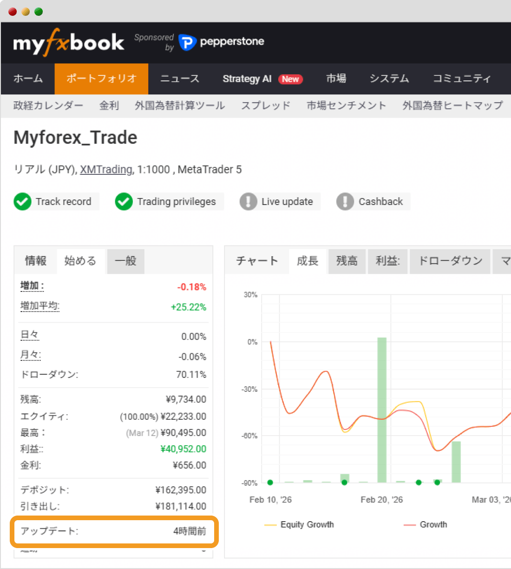Screen dimensions: 511x569
Task: Switch to the 始める tab
Action: click(80, 261)
